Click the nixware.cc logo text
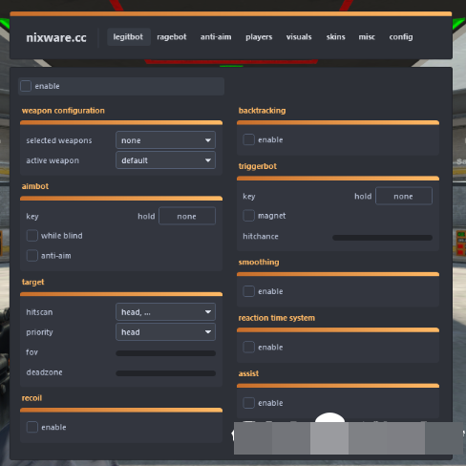This screenshot has width=466, height=466. click(56, 37)
